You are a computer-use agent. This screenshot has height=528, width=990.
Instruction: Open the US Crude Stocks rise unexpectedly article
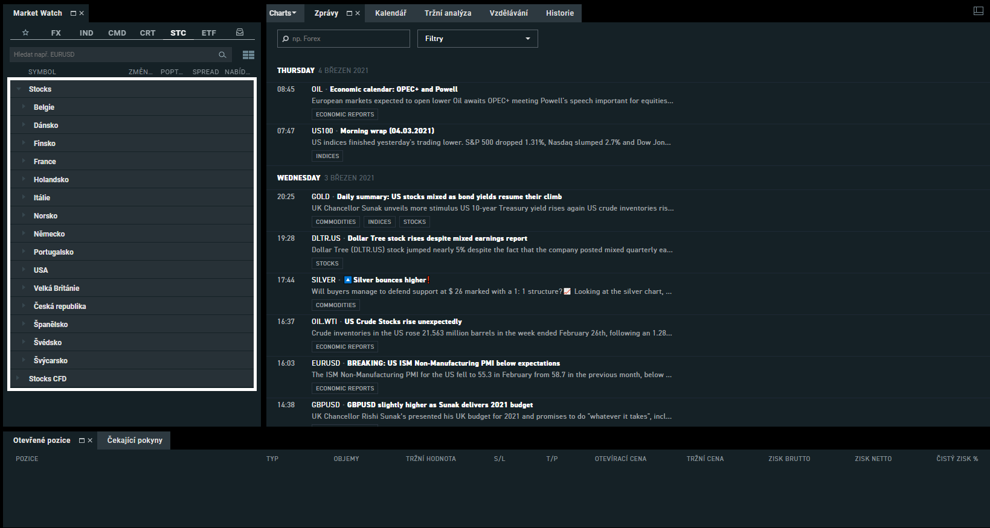click(x=403, y=322)
